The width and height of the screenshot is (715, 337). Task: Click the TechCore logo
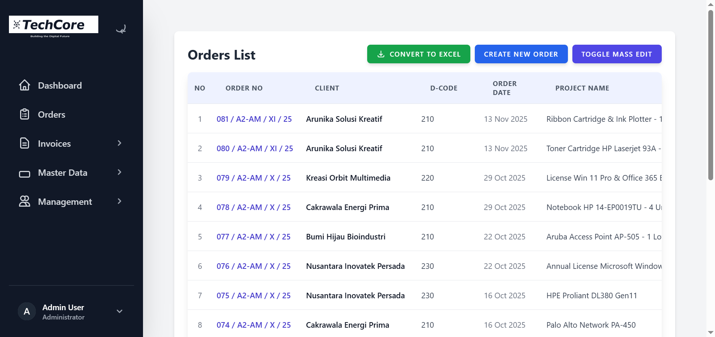53,25
